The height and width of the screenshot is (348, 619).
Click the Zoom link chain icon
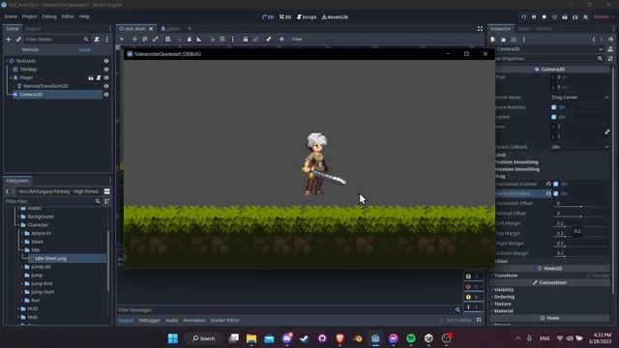pyautogui.click(x=607, y=131)
